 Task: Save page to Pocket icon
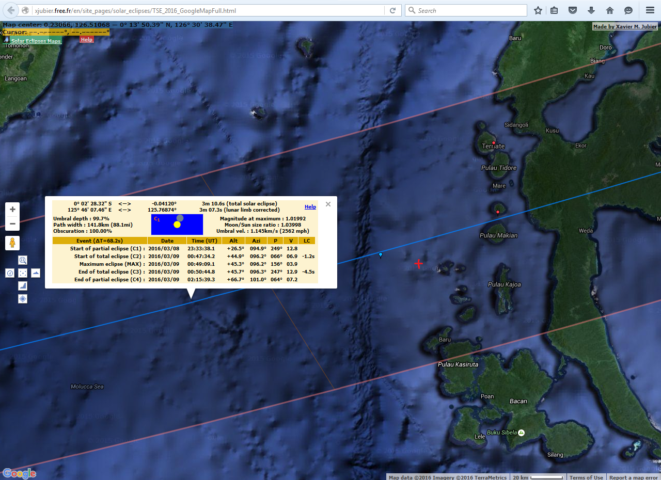573,10
